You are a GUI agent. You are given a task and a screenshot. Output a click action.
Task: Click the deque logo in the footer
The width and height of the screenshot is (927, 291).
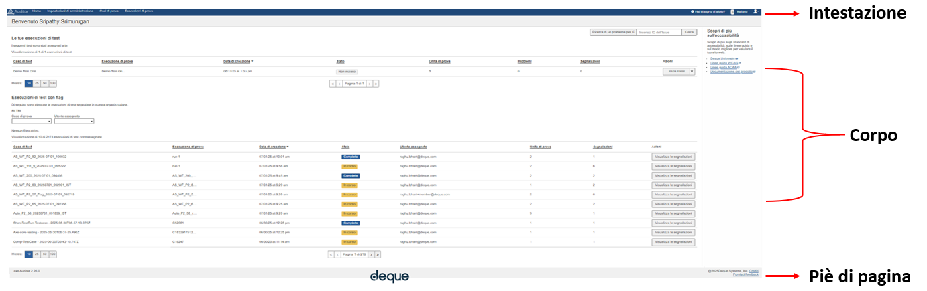389,276
